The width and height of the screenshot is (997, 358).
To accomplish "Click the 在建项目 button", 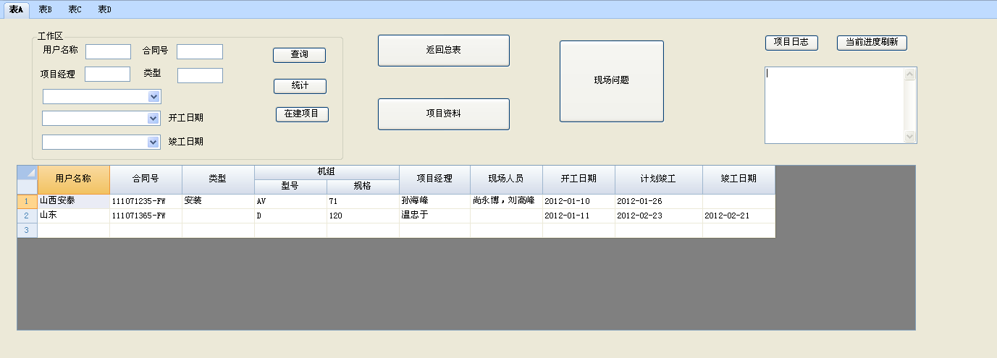I will 302,114.
